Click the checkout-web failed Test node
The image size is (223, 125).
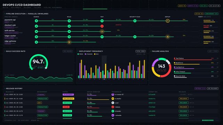tap(102, 26)
